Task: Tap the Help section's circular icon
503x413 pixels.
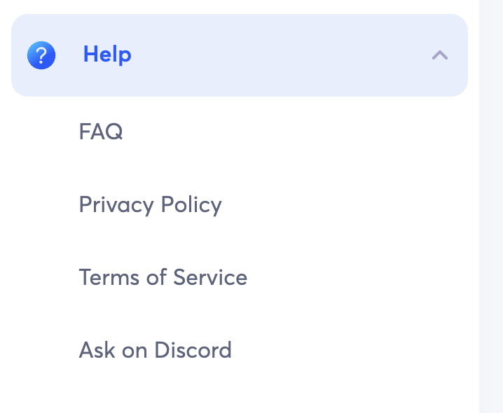Action: 41,55
